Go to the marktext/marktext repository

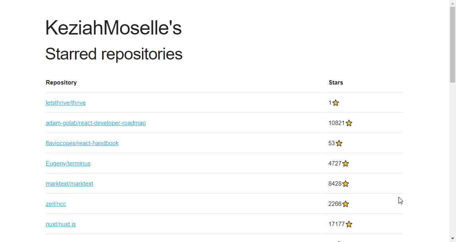click(69, 184)
